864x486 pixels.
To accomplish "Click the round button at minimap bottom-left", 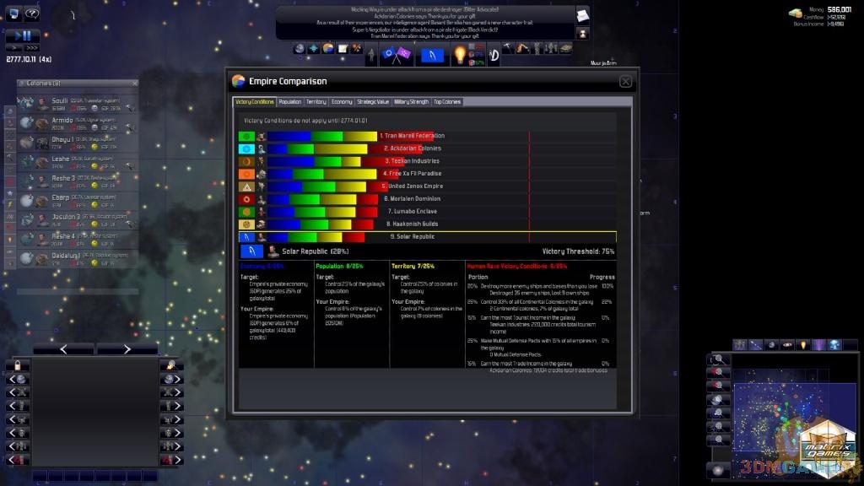I will coord(717,470).
